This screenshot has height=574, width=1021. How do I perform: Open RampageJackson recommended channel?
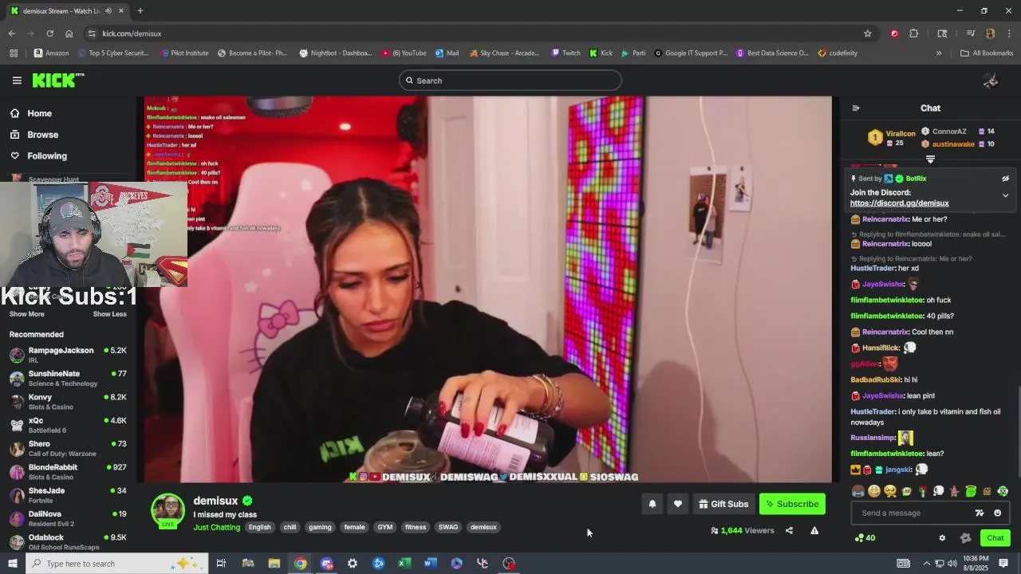(69, 355)
